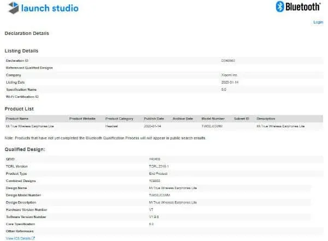
Task: Click the Bluetooth rune logo icon
Action: click(x=279, y=7)
